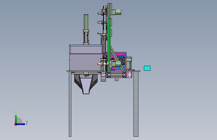Select the aluminum extrusion rail under the table
Screen dimensions: 217x140
(117, 75)
